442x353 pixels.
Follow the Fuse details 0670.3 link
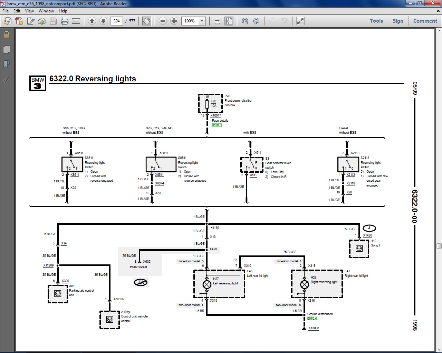point(217,125)
